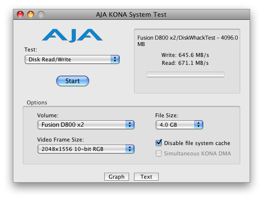Close the AJA KONA System Test window
This screenshot has height=197, width=262.
[x=20, y=14]
